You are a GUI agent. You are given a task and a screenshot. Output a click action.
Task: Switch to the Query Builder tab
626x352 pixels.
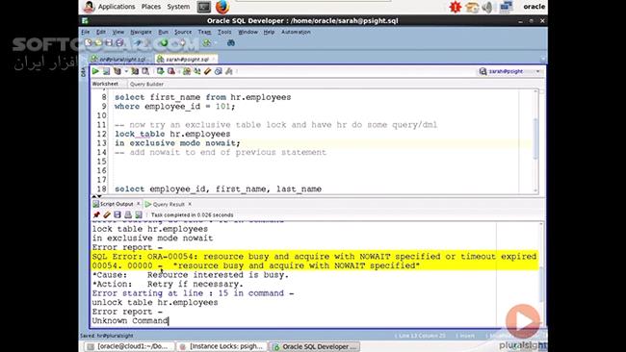pyautogui.click(x=146, y=84)
